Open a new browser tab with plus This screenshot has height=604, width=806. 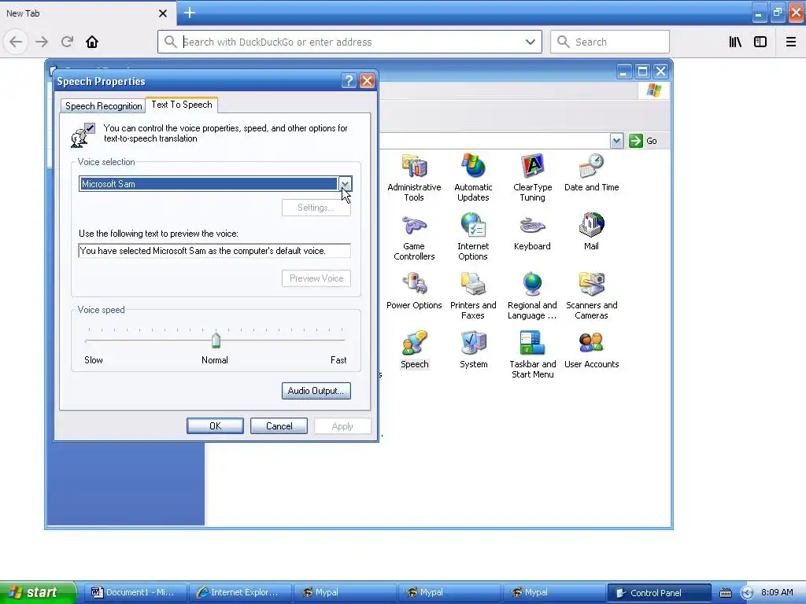point(190,13)
